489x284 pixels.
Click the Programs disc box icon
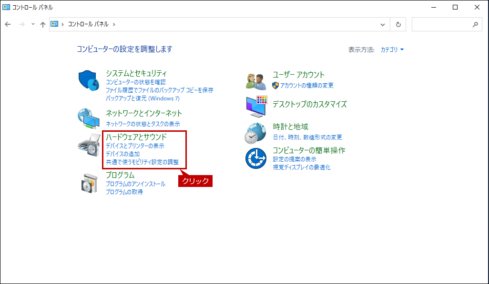[x=88, y=183]
